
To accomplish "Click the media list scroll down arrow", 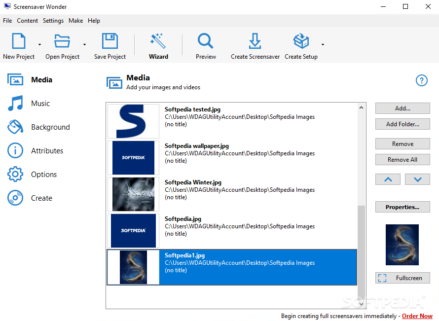I will [x=361, y=304].
